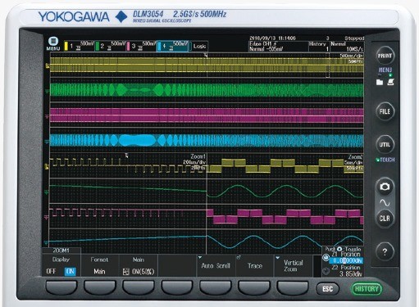Screen dimensions: 419x307
Task: Expand the Vertical Zoom submenu
Action: (x=294, y=265)
